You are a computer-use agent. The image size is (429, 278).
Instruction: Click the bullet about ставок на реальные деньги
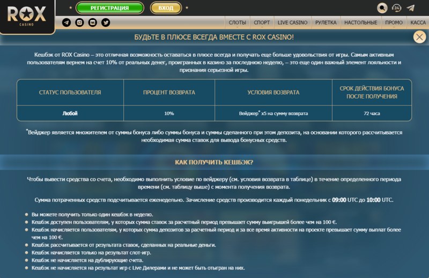124,245
